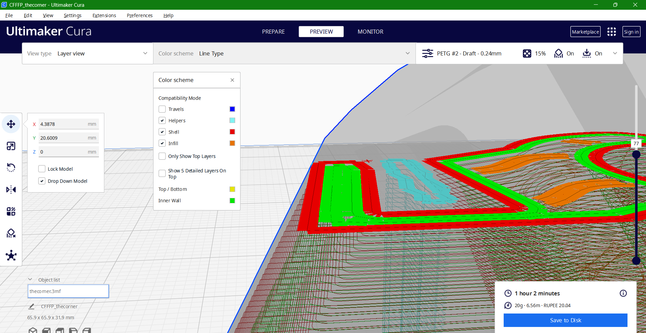This screenshot has height=333, width=646.
Task: Open the Custom Supports plugin tool
Action: [11, 255]
